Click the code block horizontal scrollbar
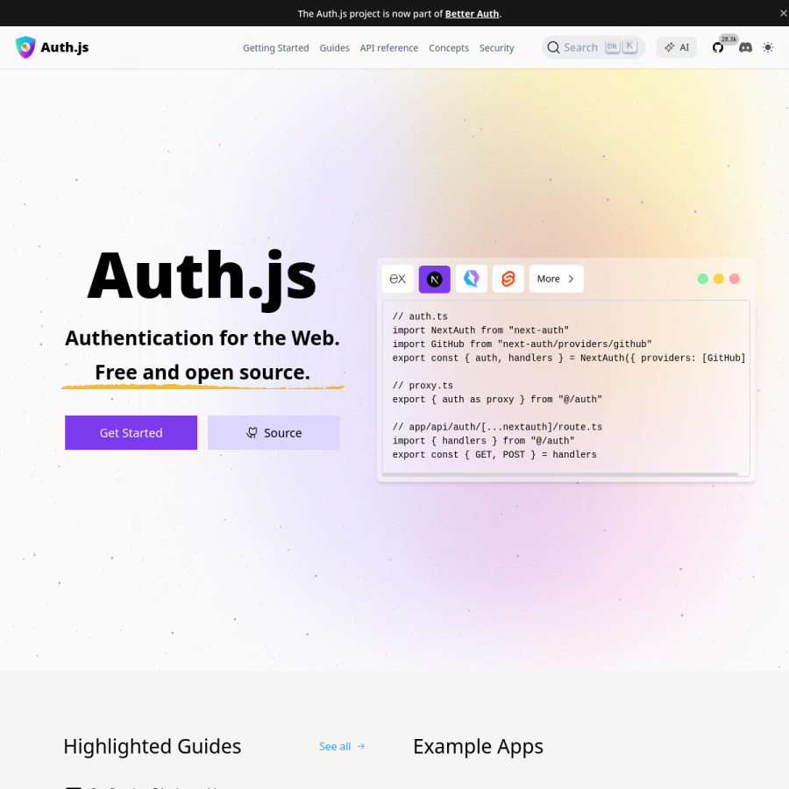Viewport: 789px width, 789px height. [560, 474]
